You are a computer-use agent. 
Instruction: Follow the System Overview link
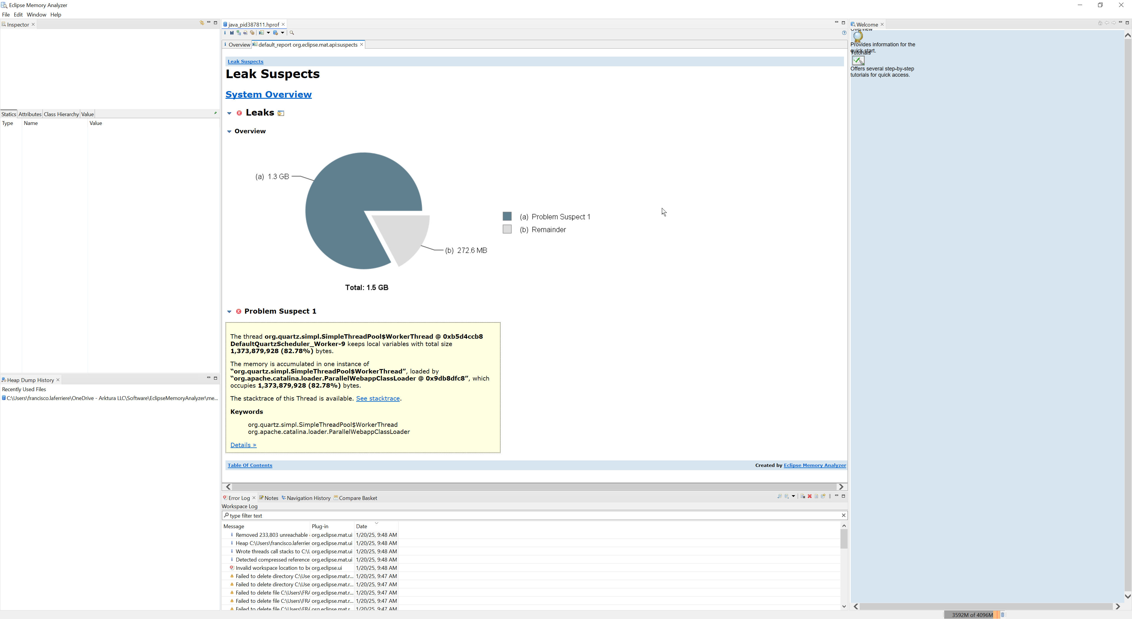pyautogui.click(x=269, y=94)
